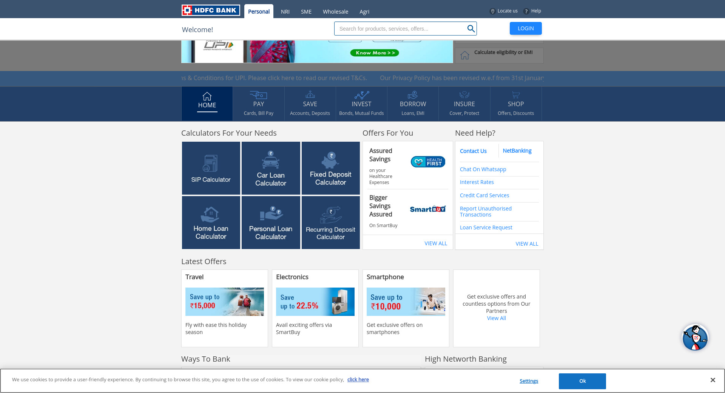Open the Recurring Deposit Calculator icon

tap(331, 215)
